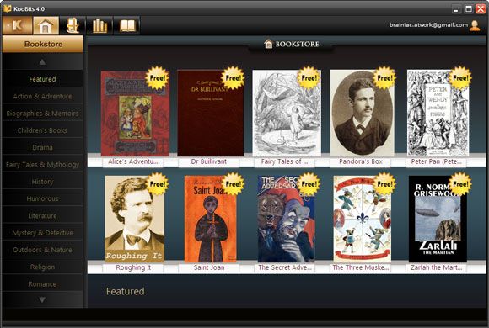Screen dimensions: 489x328
Task: Open the Fairy Tales book cover
Action: 287,114
